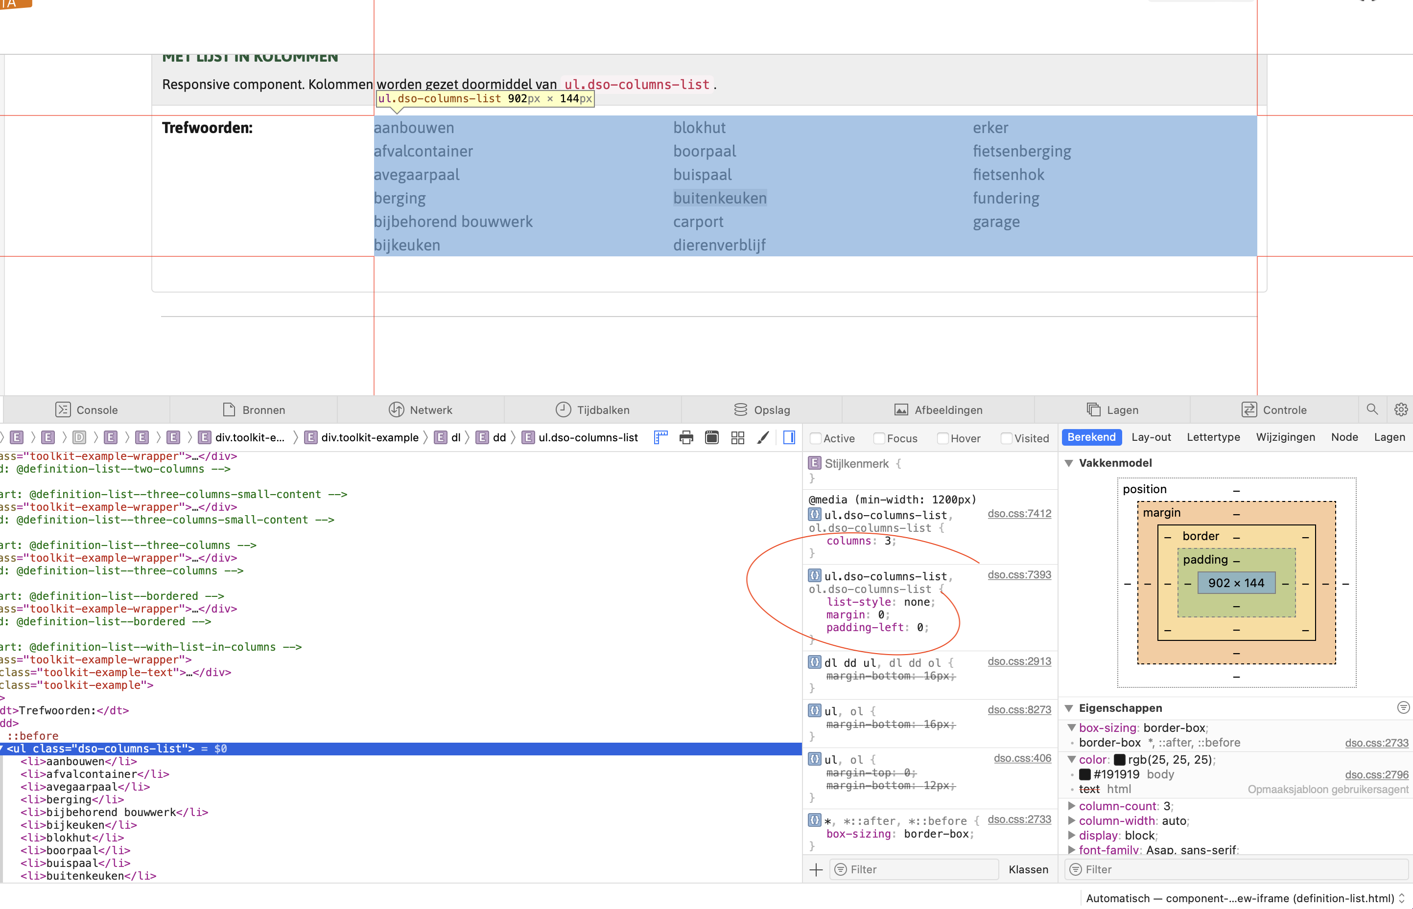Open stylesheet link dso.css:7412
The image size is (1413, 909).
point(1019,514)
